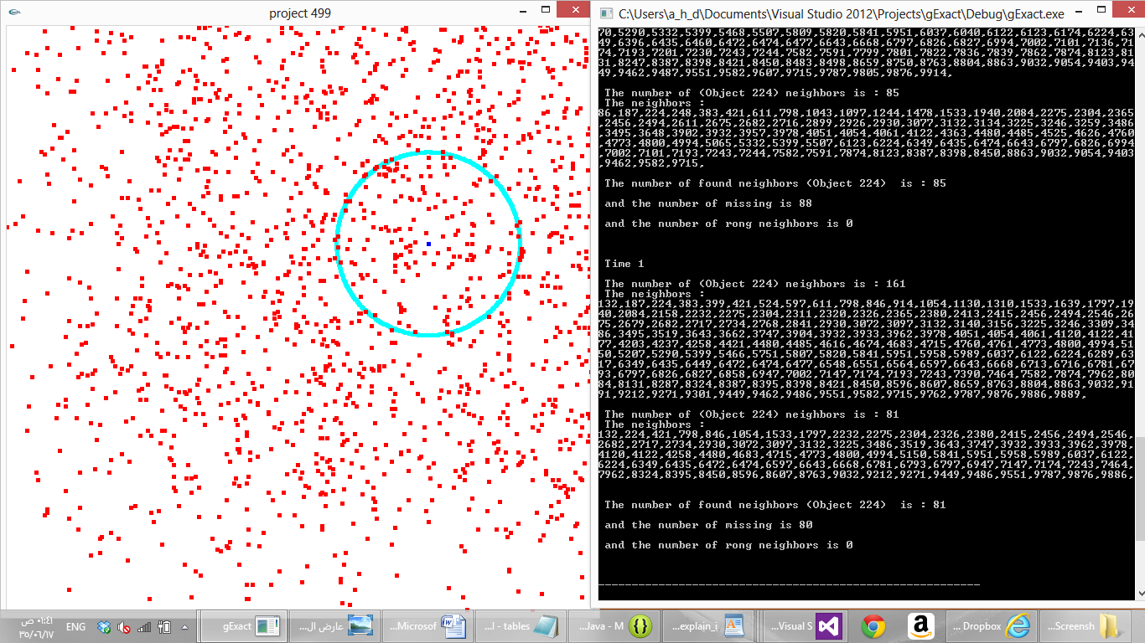Close the project 499 window
Screen dimensions: 1145x643
tap(574, 10)
